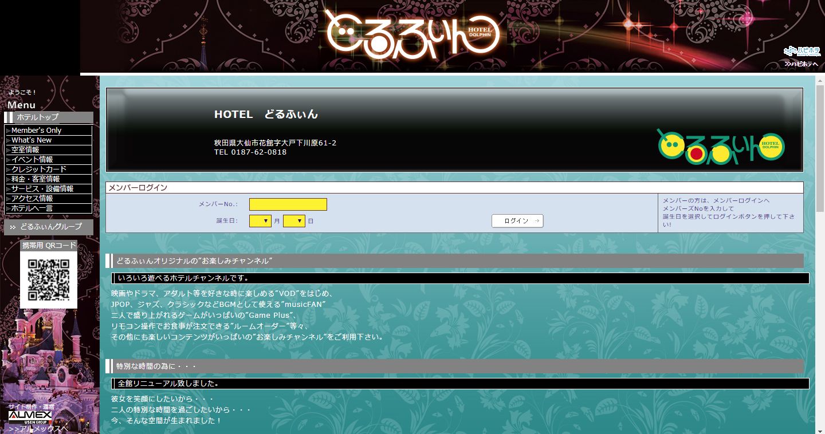Open サービス・設備情報 menu item
The height and width of the screenshot is (434, 825).
49,189
